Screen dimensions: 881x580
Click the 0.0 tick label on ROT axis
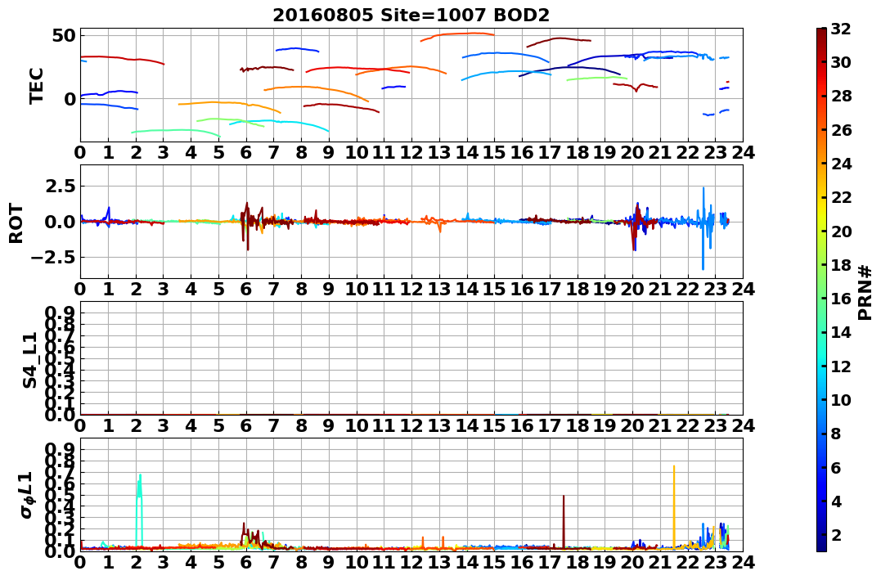click(58, 222)
